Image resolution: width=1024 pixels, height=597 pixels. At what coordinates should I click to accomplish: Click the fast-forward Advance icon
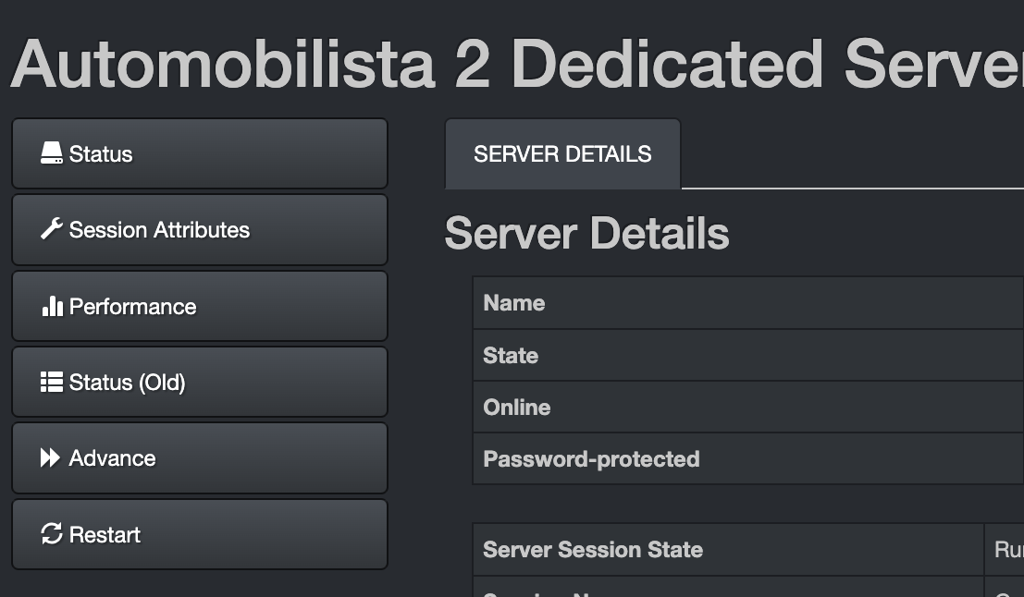coord(51,458)
